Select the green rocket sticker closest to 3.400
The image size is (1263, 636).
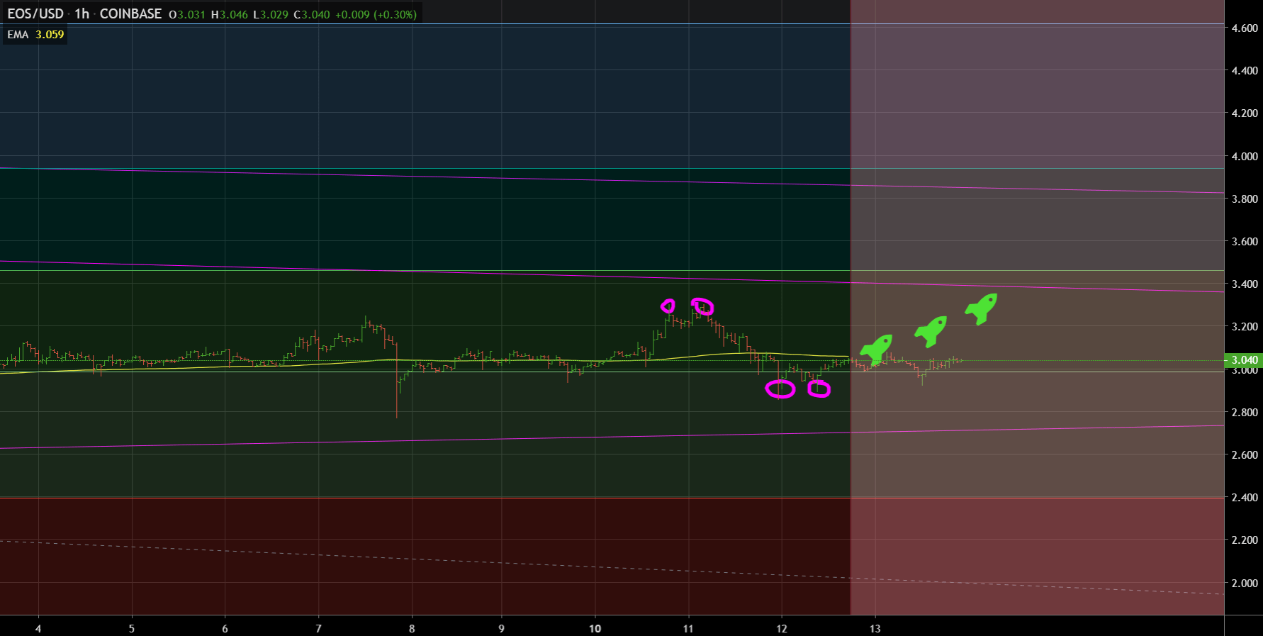pyautogui.click(x=981, y=309)
